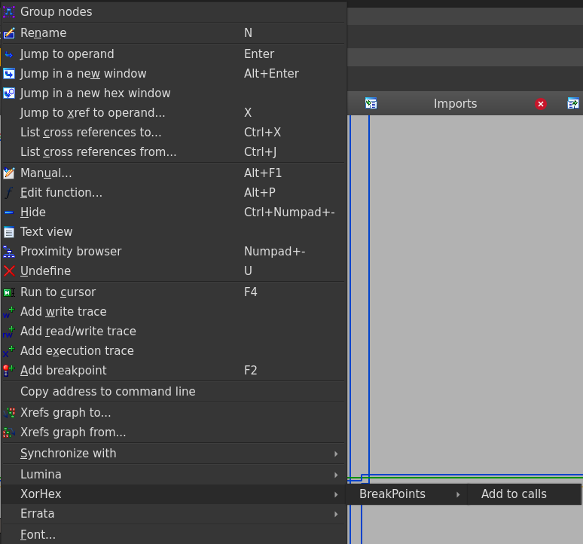Click the Xrefs graph to icon

click(9, 413)
